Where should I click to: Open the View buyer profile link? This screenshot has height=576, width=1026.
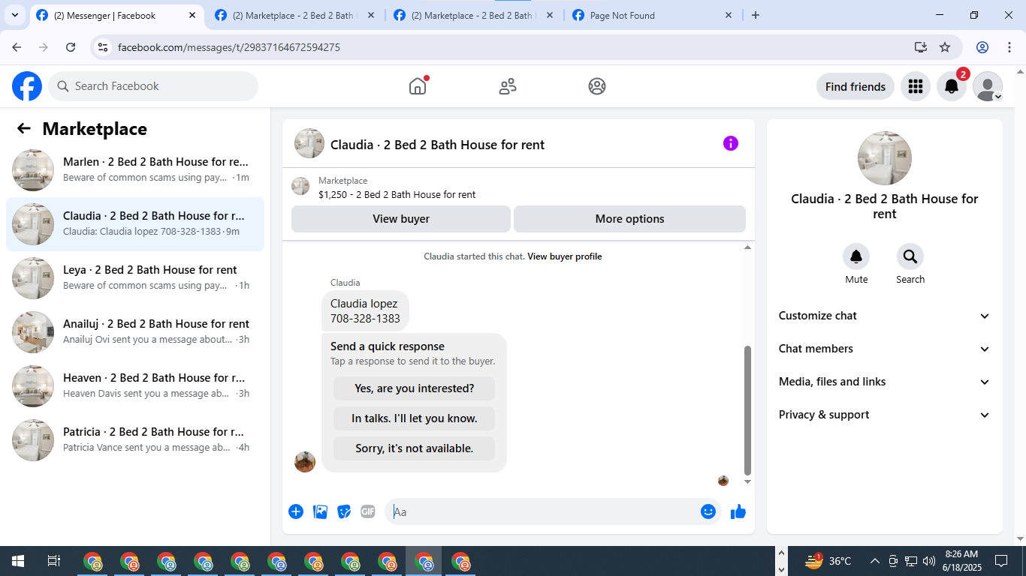(x=565, y=256)
